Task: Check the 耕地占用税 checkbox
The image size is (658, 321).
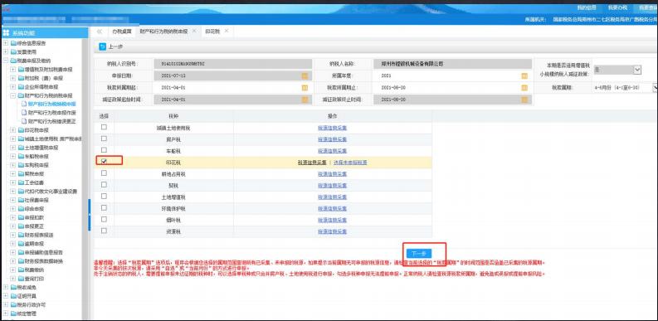Action: click(x=104, y=173)
